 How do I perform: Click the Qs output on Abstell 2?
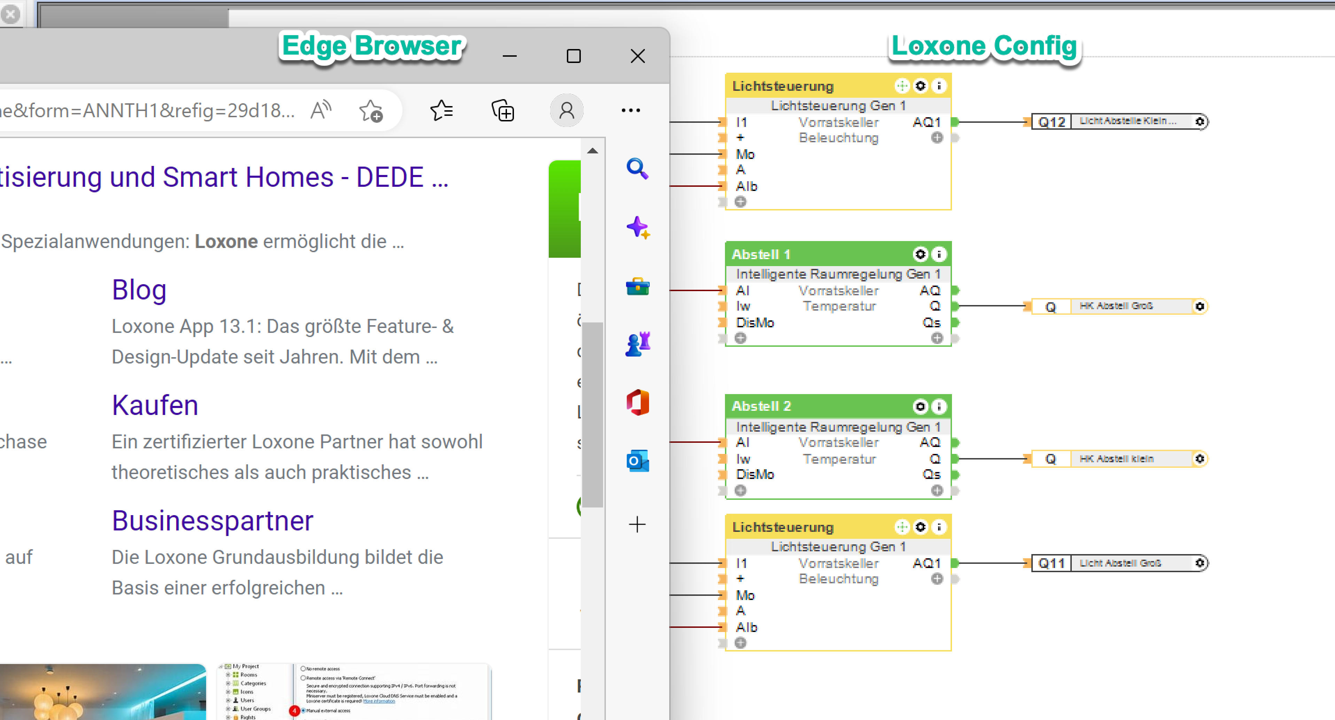tap(931, 475)
